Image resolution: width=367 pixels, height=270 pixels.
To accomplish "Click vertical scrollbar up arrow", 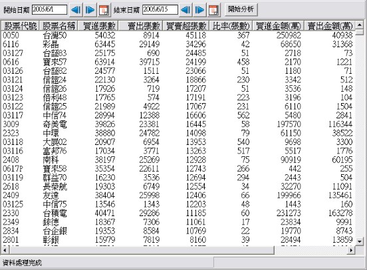I will tap(360, 25).
